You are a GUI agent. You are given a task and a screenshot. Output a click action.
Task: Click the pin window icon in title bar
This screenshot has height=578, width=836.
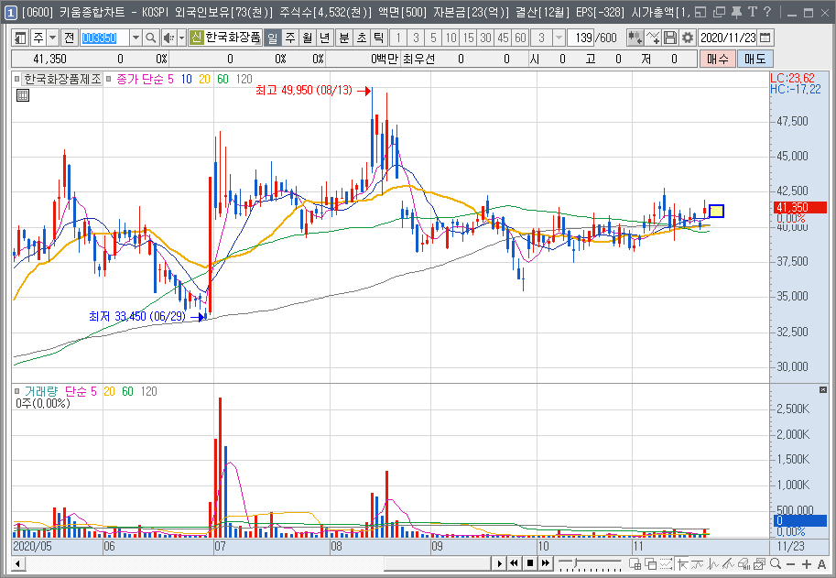click(736, 12)
